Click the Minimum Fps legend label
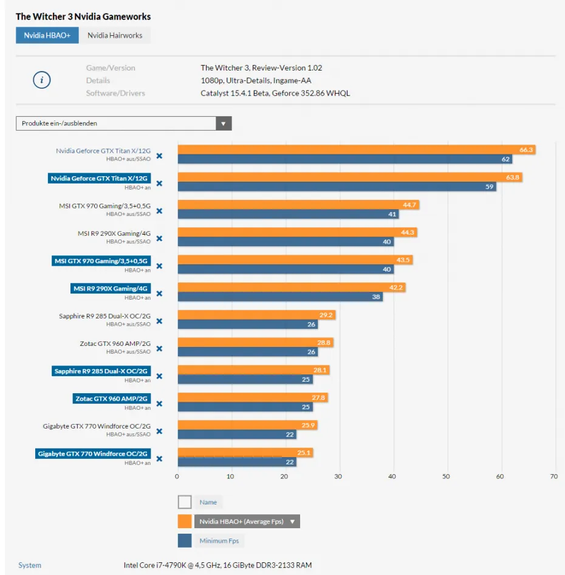The image size is (565, 575). [219, 540]
